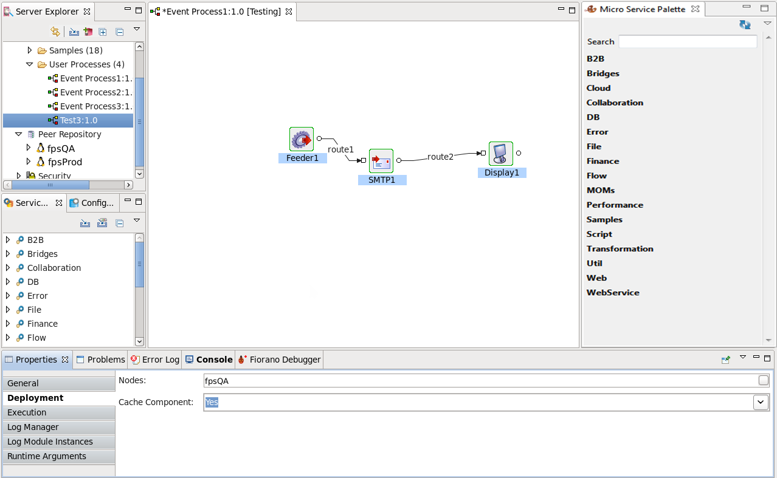Screen dimensions: 777x478
Task: Expand the Samples (18) folder
Action: pos(29,50)
